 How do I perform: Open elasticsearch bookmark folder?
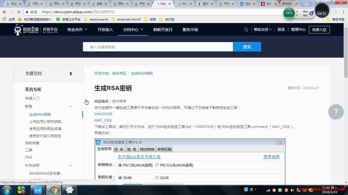(96, 19)
